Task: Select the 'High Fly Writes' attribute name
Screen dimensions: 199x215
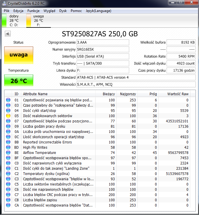Action: (35, 148)
